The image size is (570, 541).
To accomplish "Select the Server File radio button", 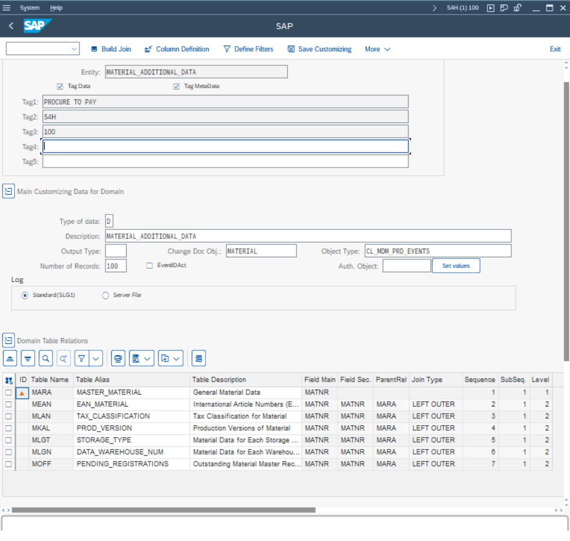I will point(105,295).
